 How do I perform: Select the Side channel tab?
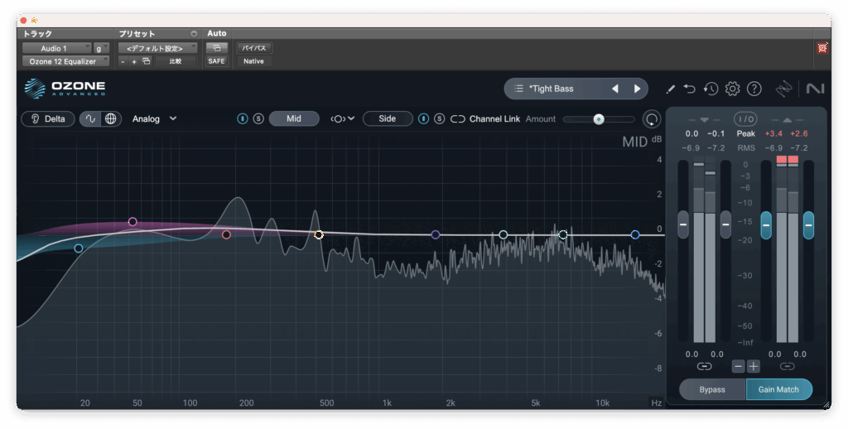387,118
